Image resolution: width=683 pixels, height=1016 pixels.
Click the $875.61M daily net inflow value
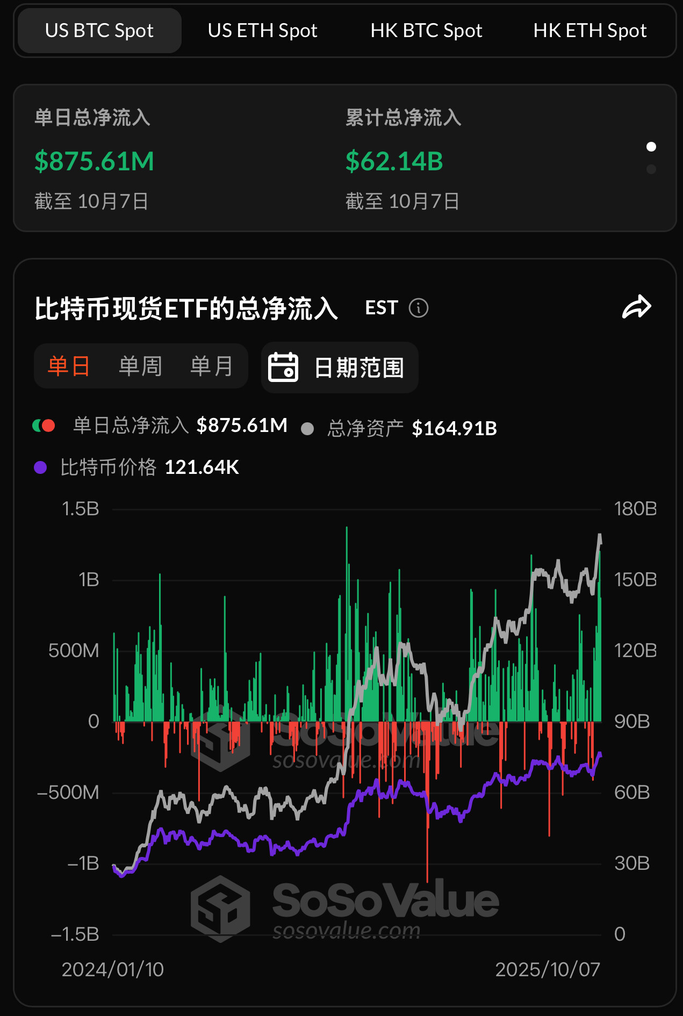coord(95,161)
